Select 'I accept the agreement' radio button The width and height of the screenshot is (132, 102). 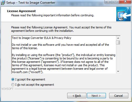click(13, 79)
